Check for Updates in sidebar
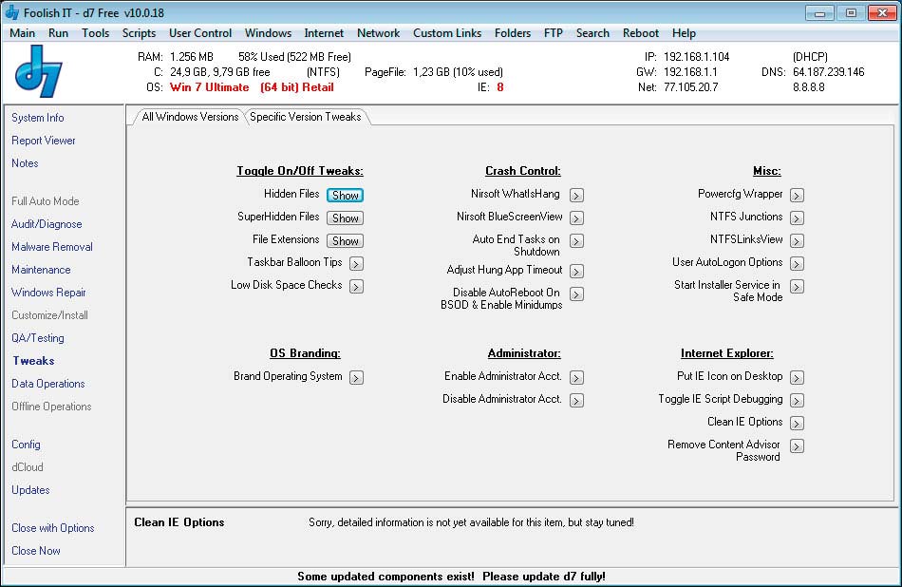Image resolution: width=902 pixels, height=587 pixels. [30, 490]
